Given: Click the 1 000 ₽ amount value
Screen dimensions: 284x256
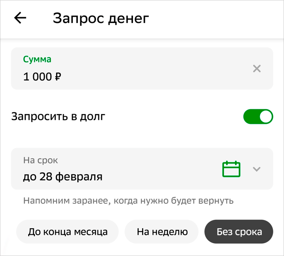Looking at the screenshot, I should point(42,77).
